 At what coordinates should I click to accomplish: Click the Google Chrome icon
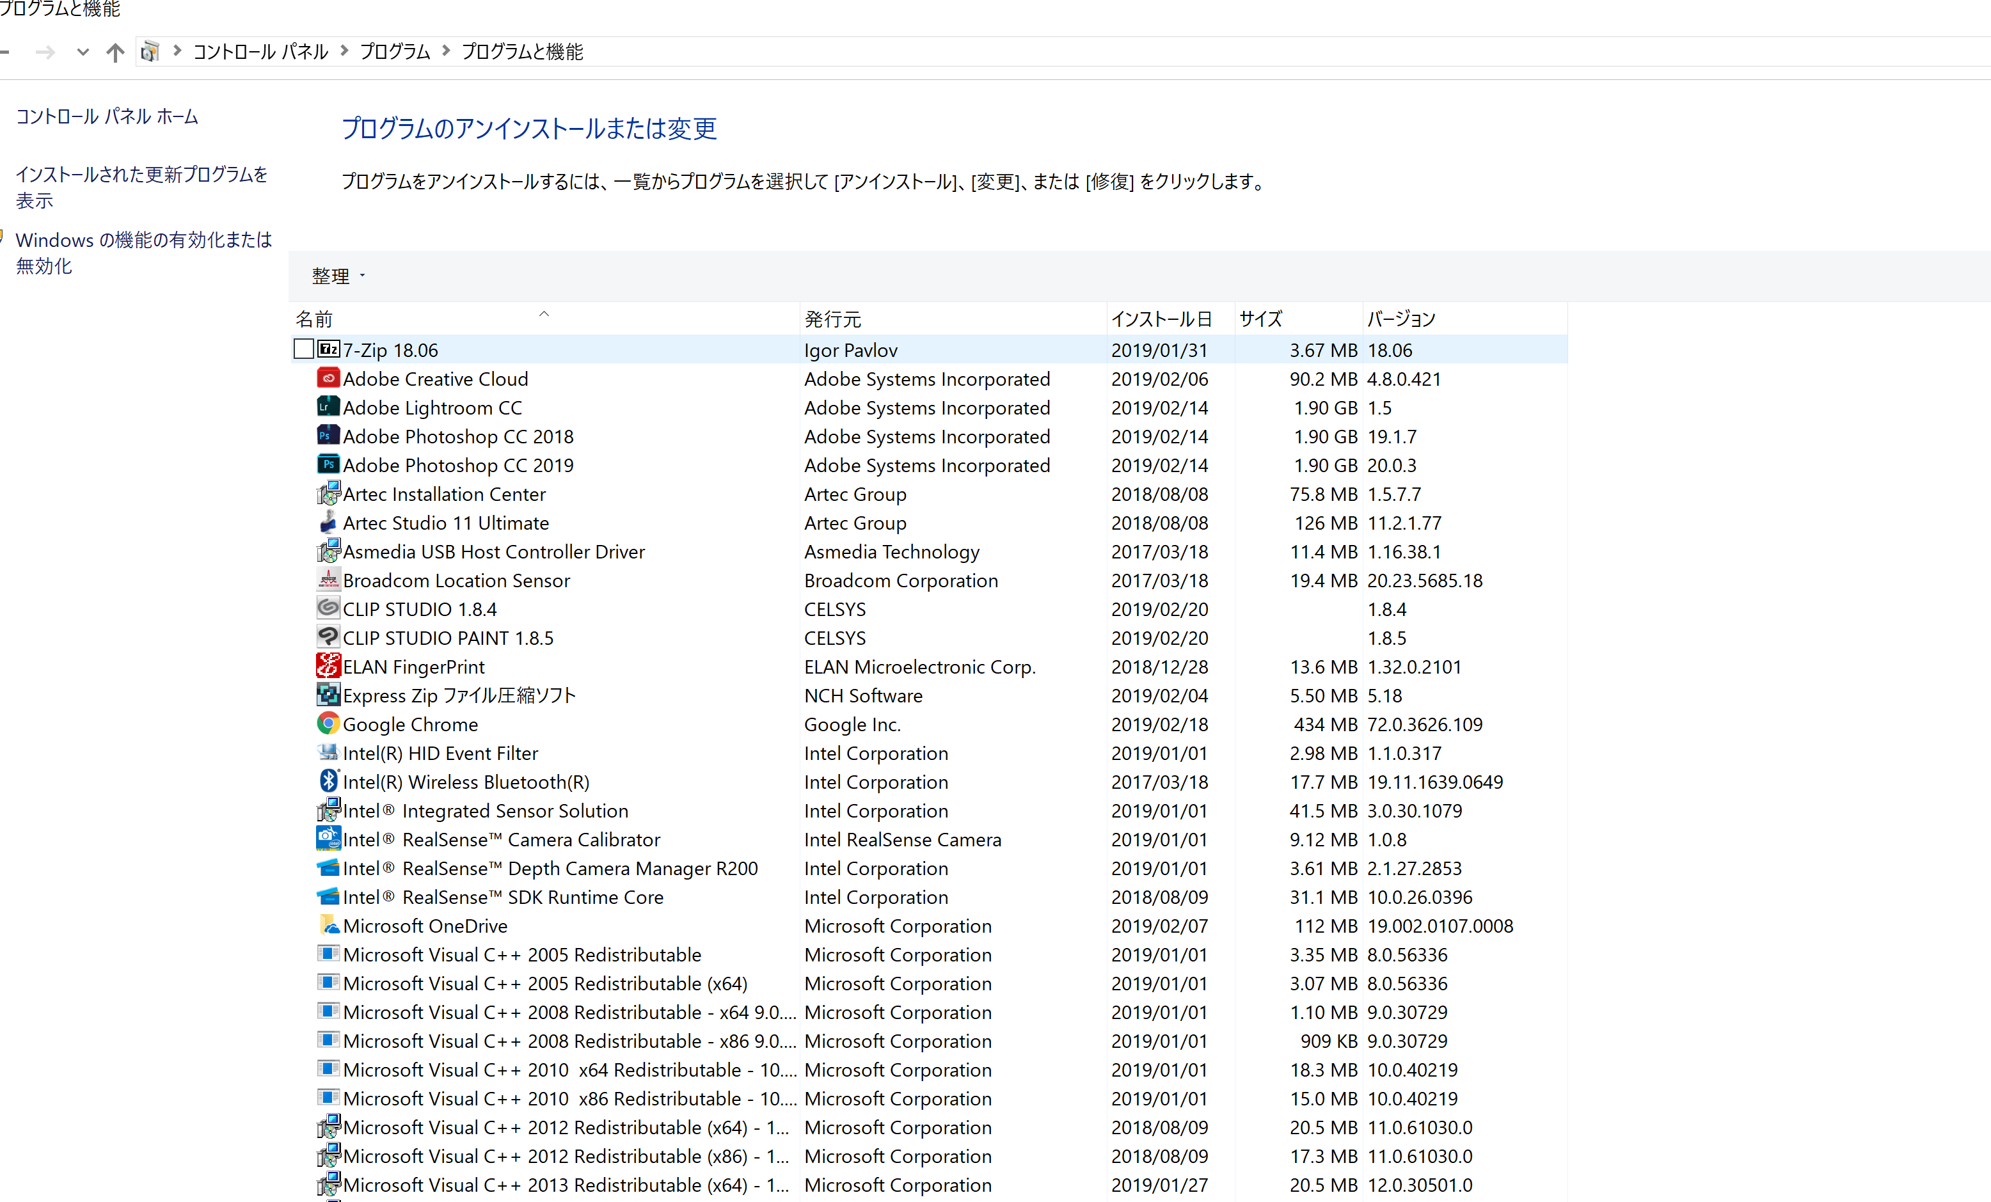coord(328,724)
